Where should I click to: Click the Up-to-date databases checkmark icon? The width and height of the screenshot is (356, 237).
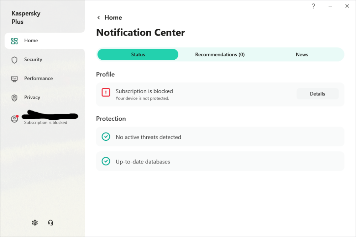point(106,161)
